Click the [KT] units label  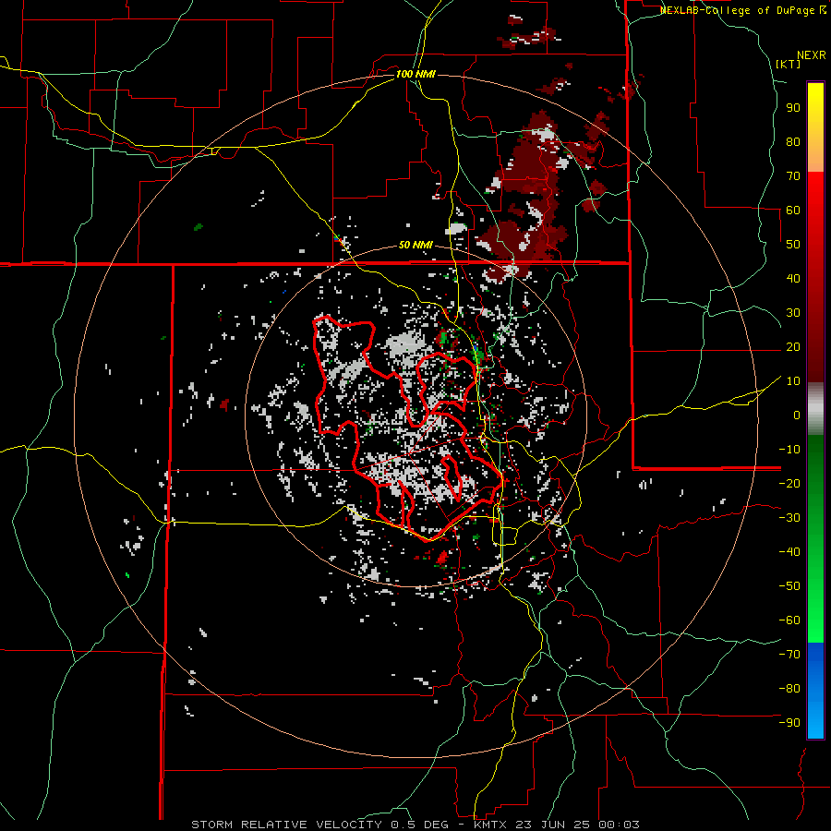click(789, 64)
